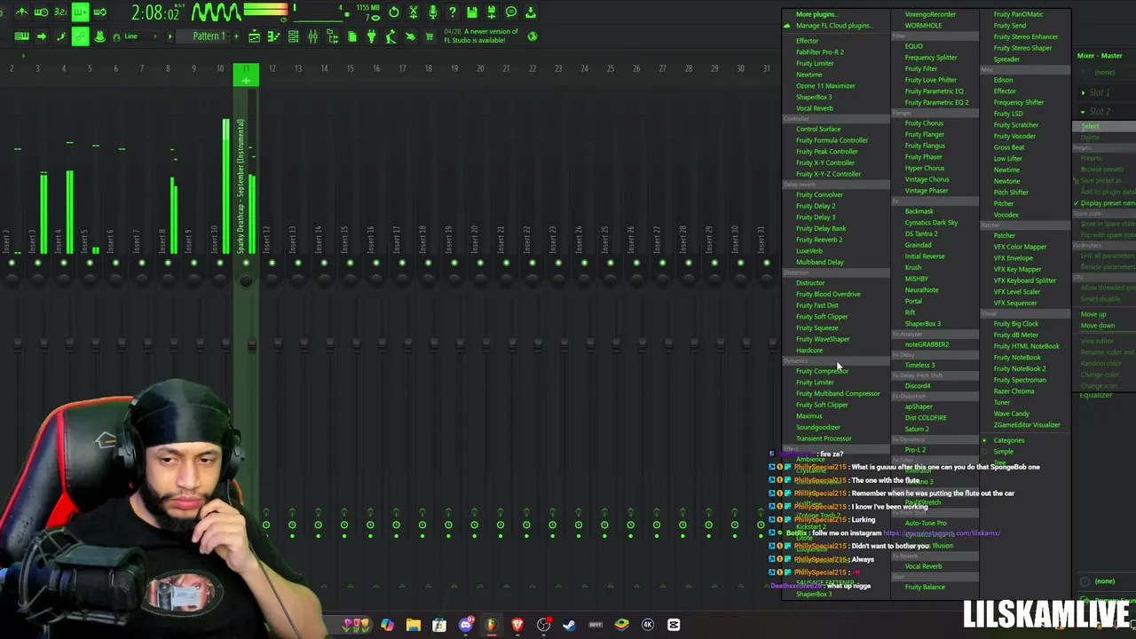Click the undo history icon
Viewport: 1136px width, 639px height.
394,12
